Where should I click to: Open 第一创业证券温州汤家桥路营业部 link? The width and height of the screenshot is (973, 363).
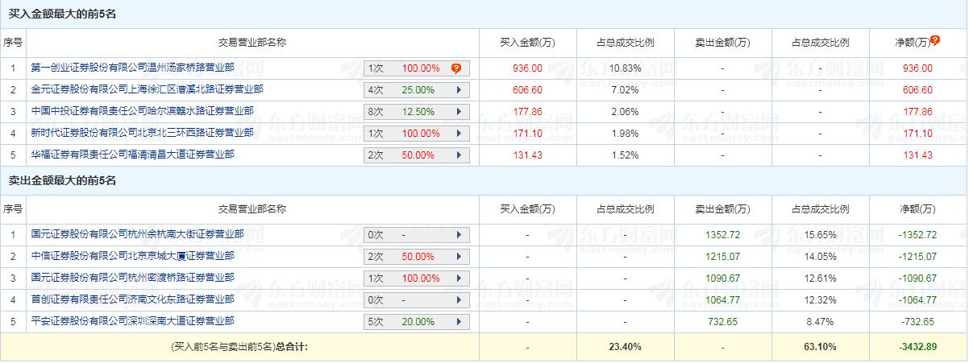tap(132, 68)
